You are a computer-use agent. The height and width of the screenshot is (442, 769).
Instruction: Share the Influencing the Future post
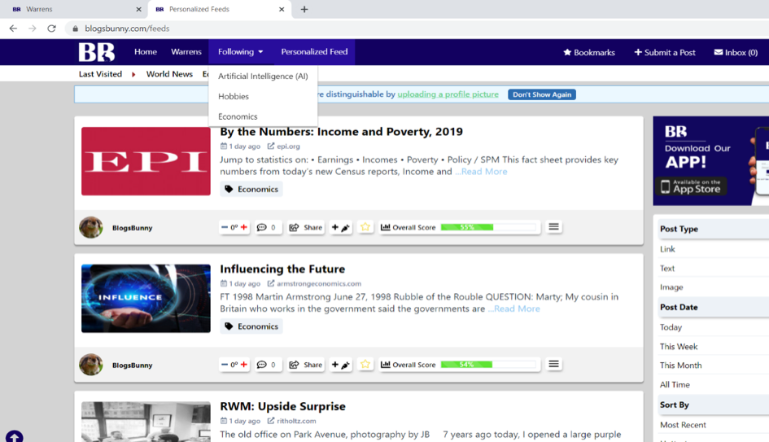coord(306,365)
